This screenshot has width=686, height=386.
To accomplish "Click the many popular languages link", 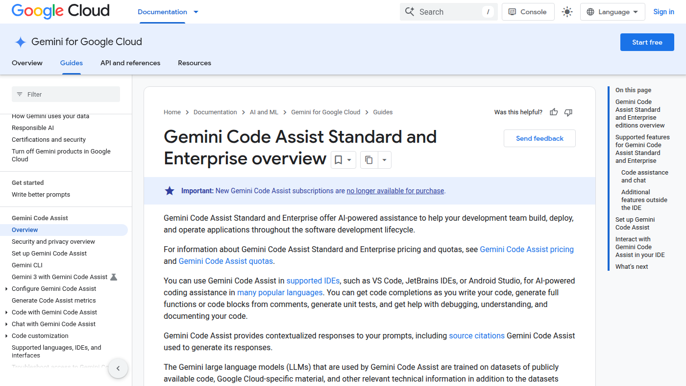I will [280, 292].
